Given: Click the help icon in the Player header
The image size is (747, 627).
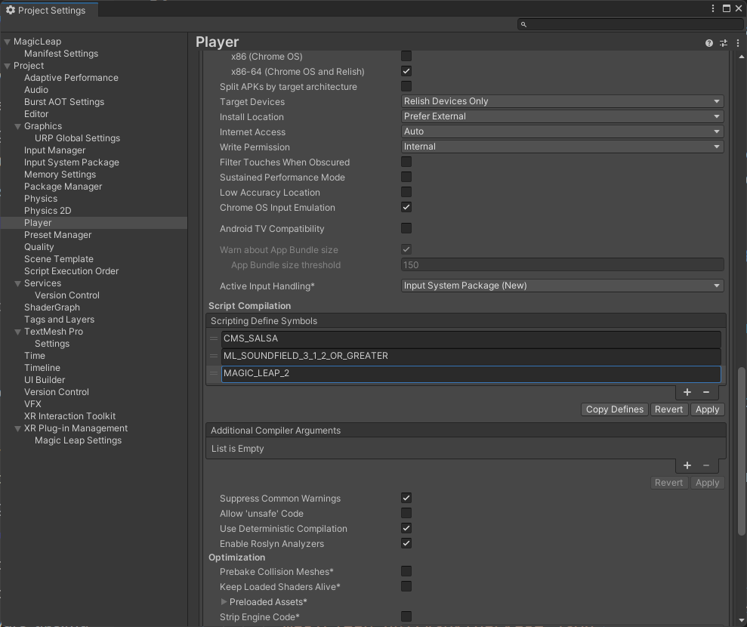Looking at the screenshot, I should click(708, 44).
